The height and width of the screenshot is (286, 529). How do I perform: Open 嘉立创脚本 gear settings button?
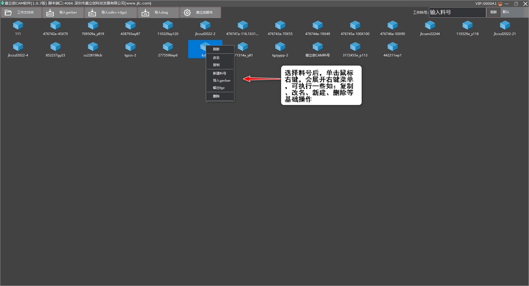pyautogui.click(x=200, y=12)
